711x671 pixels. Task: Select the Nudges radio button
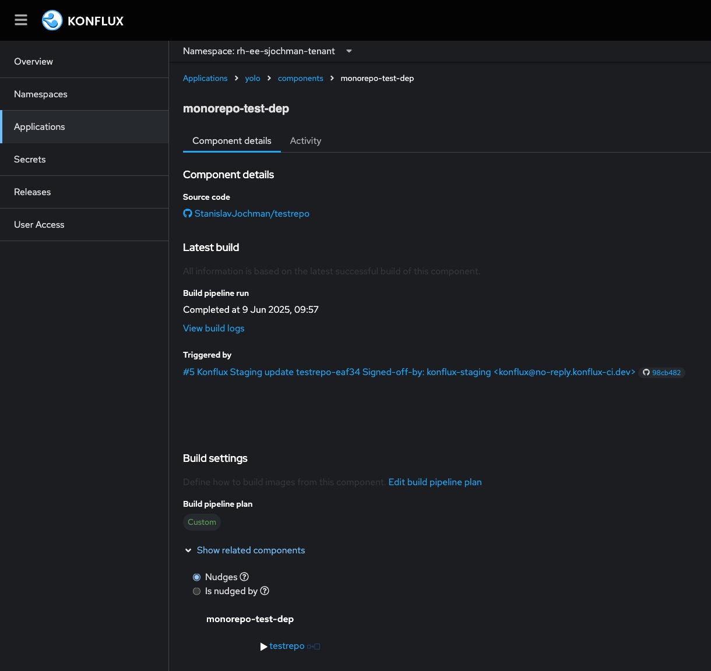(x=197, y=577)
